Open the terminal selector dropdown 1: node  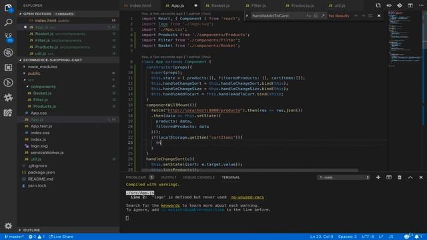click(x=343, y=177)
